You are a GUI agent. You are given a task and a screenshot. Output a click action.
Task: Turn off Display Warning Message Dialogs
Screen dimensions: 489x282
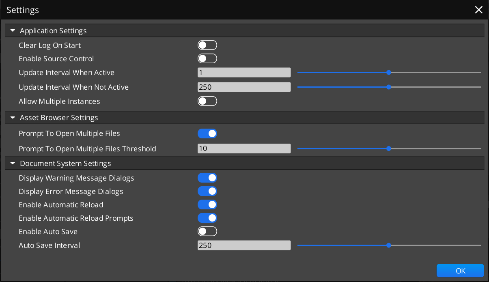pyautogui.click(x=207, y=177)
